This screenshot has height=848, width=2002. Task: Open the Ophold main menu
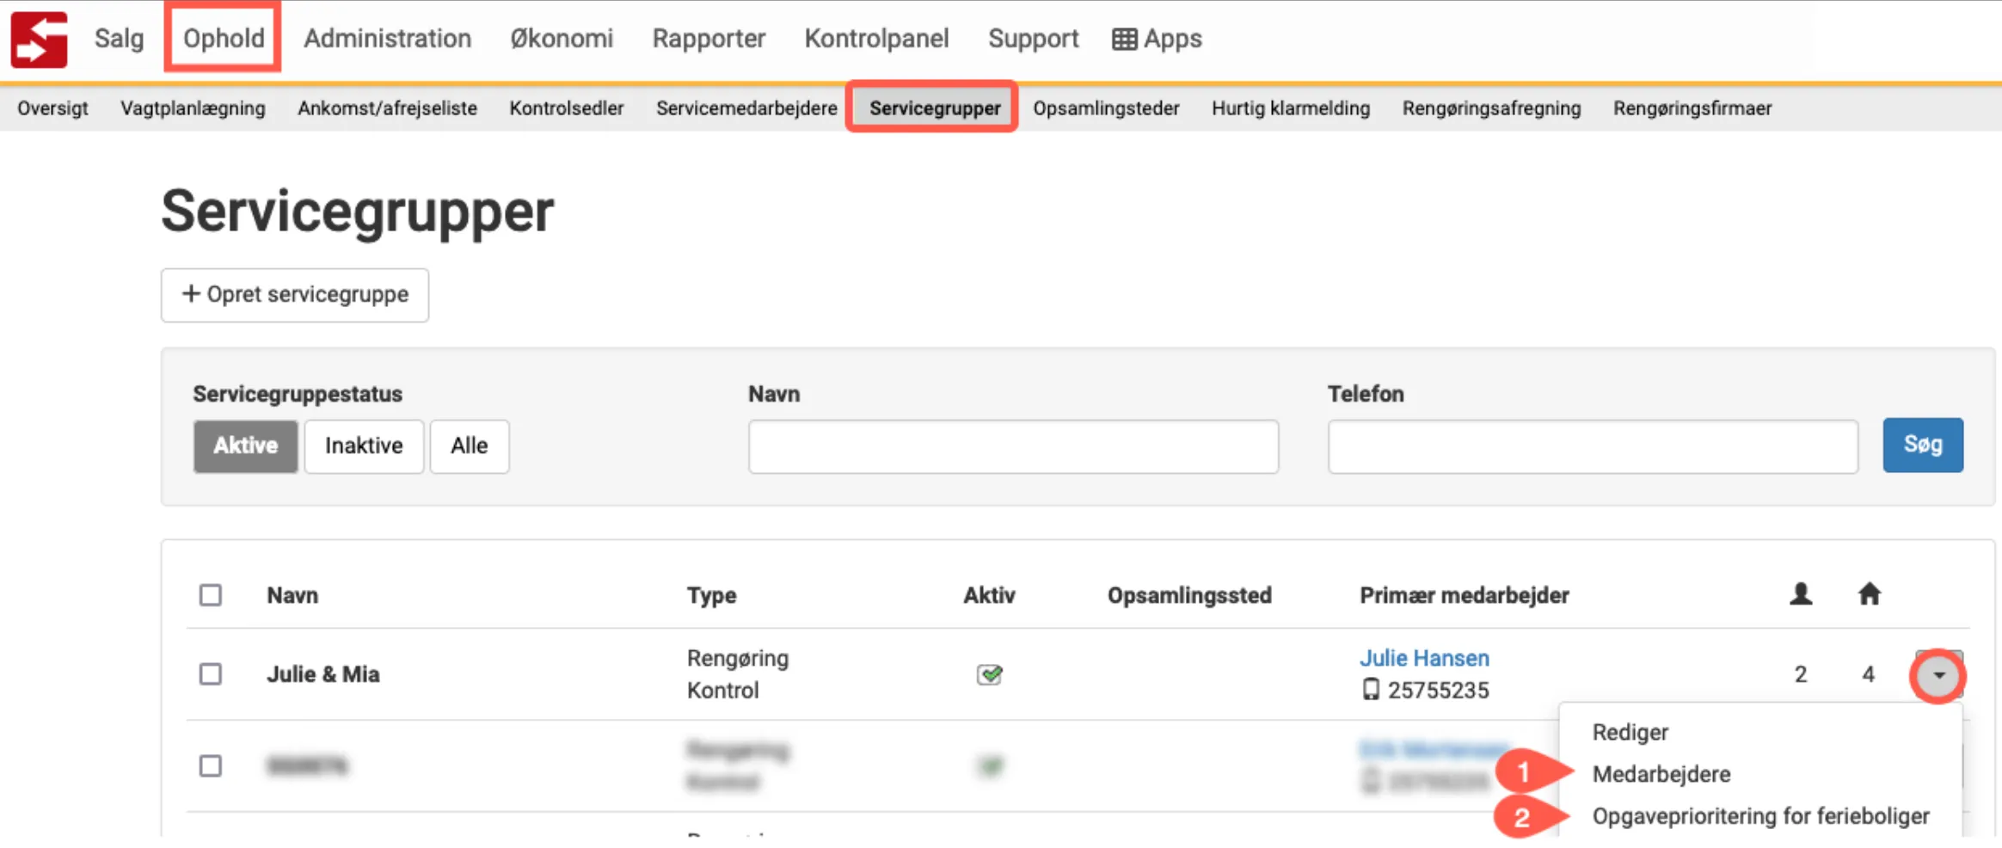click(224, 39)
